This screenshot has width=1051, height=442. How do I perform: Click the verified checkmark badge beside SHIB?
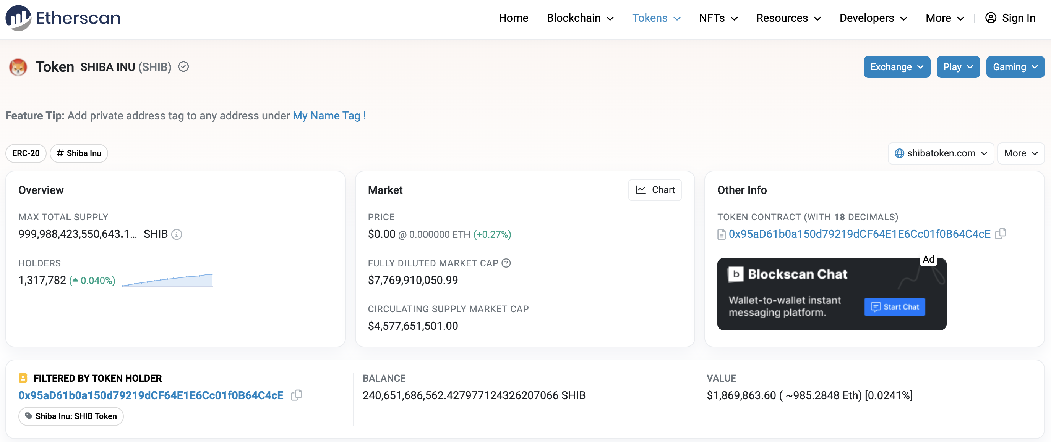click(x=183, y=66)
